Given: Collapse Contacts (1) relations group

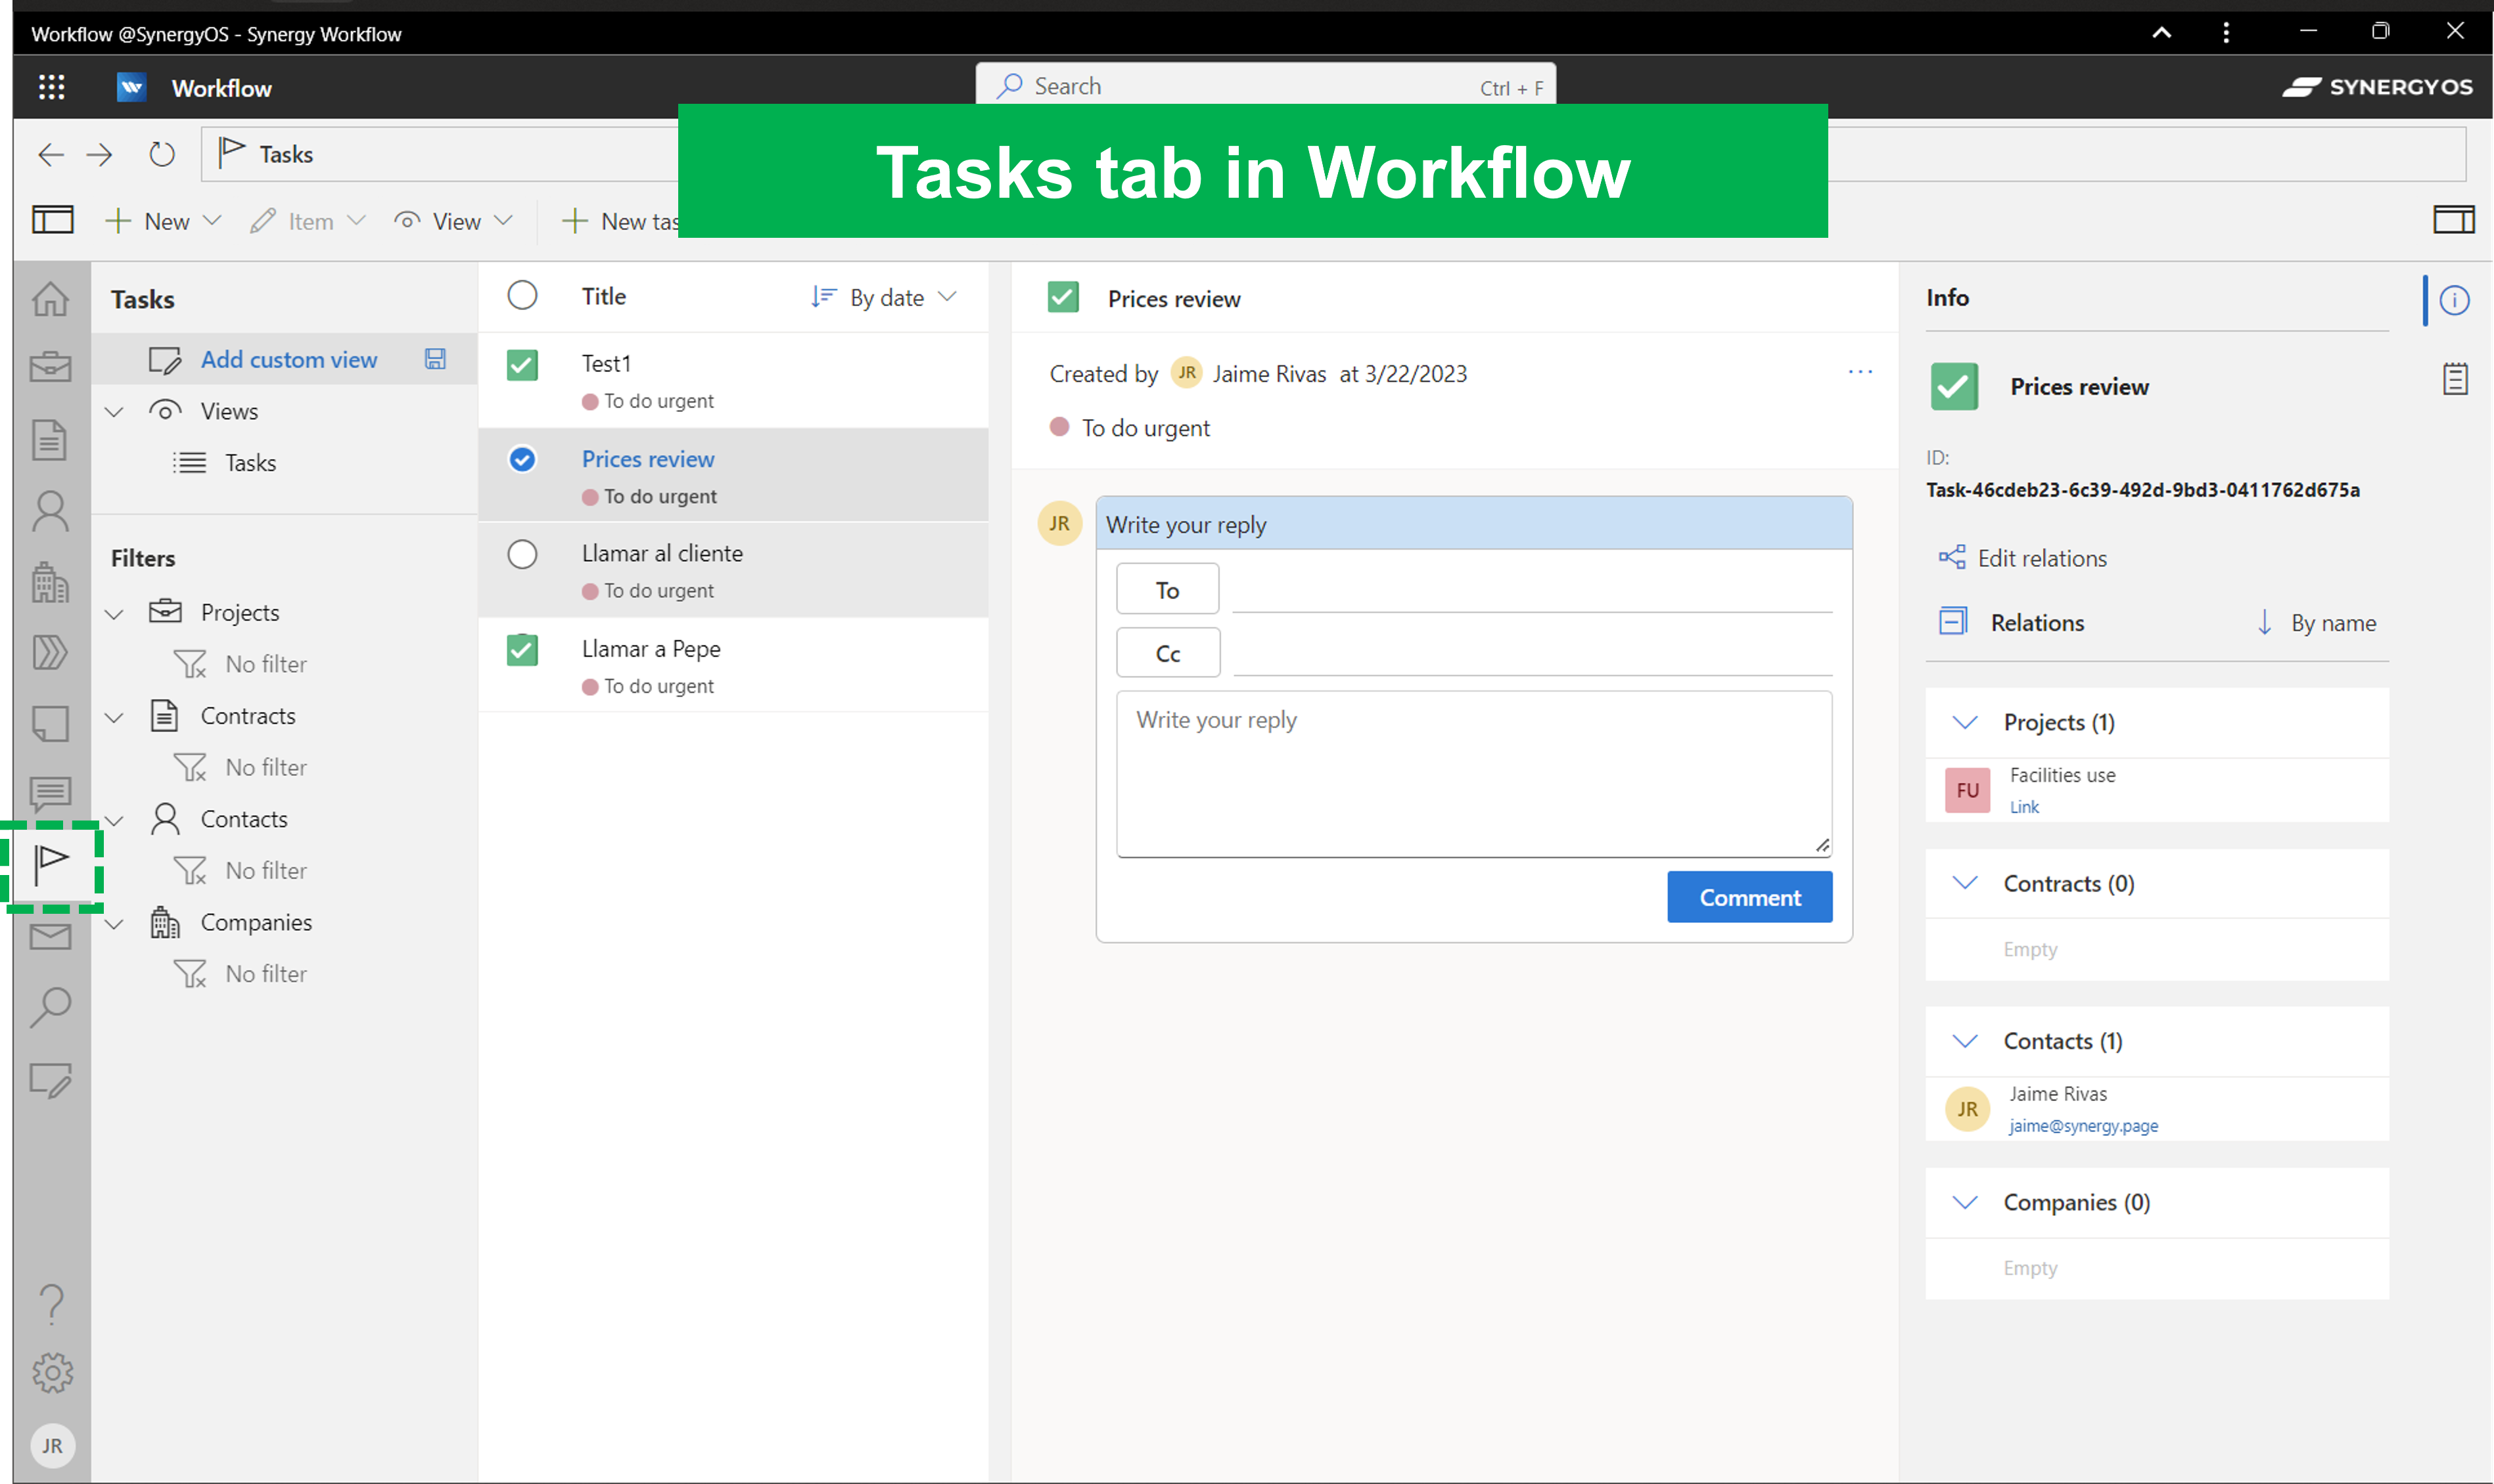Looking at the screenshot, I should coord(1965,1041).
